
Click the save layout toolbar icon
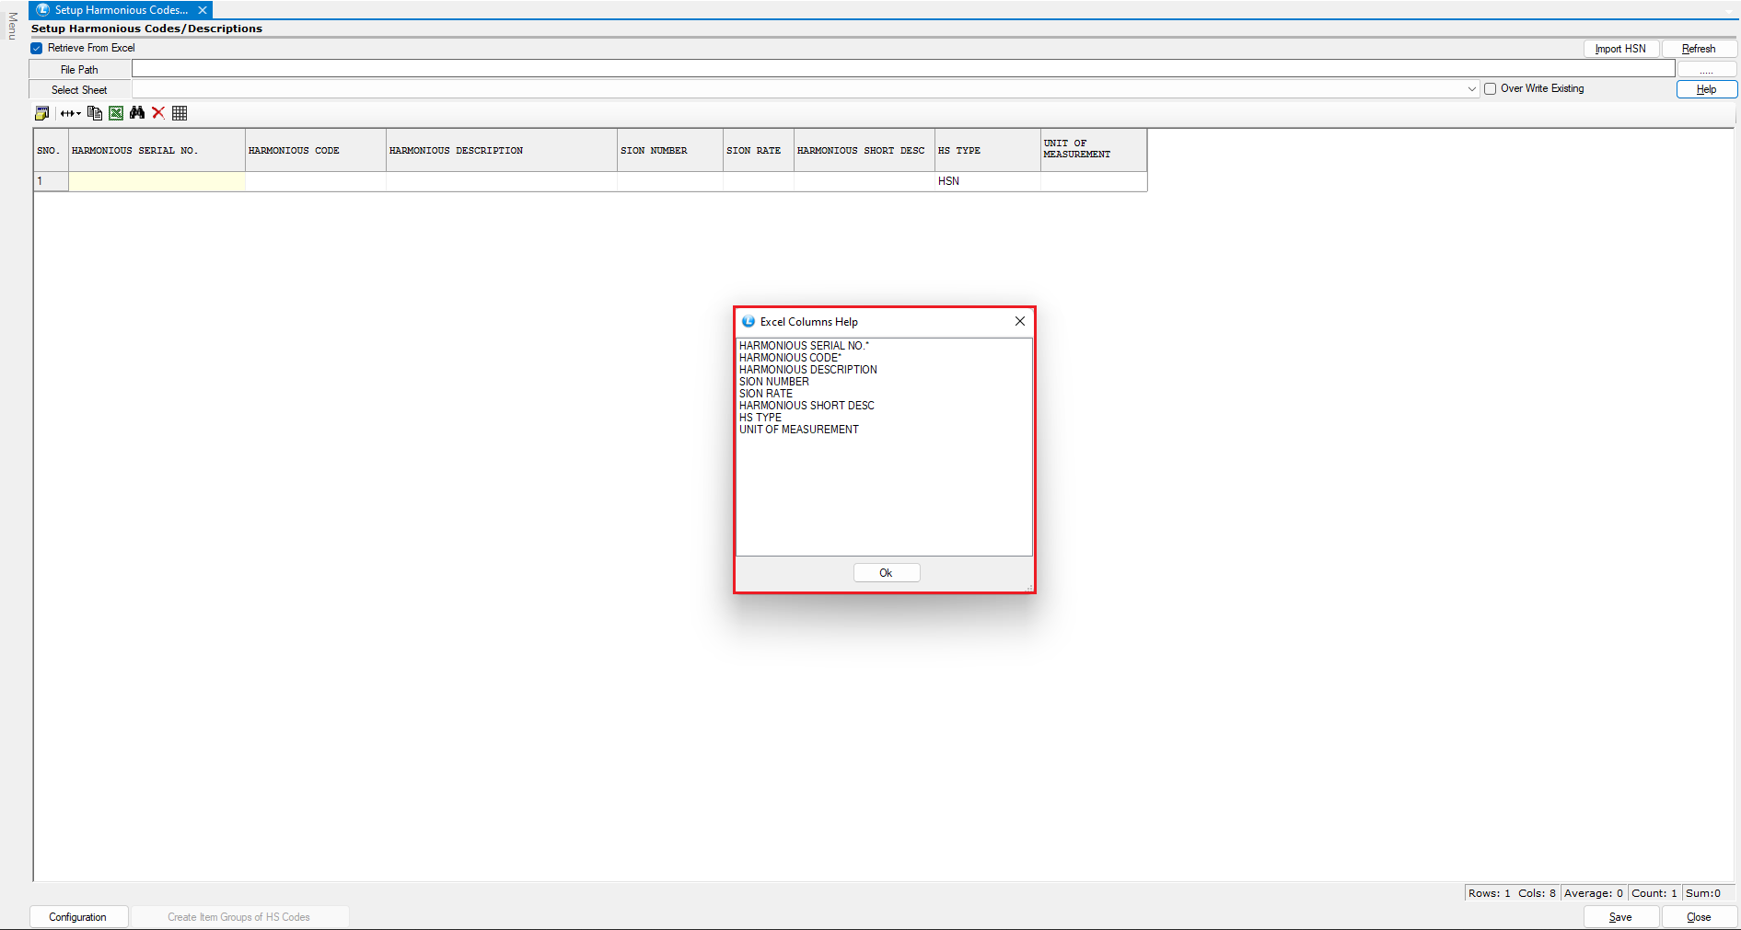41,113
